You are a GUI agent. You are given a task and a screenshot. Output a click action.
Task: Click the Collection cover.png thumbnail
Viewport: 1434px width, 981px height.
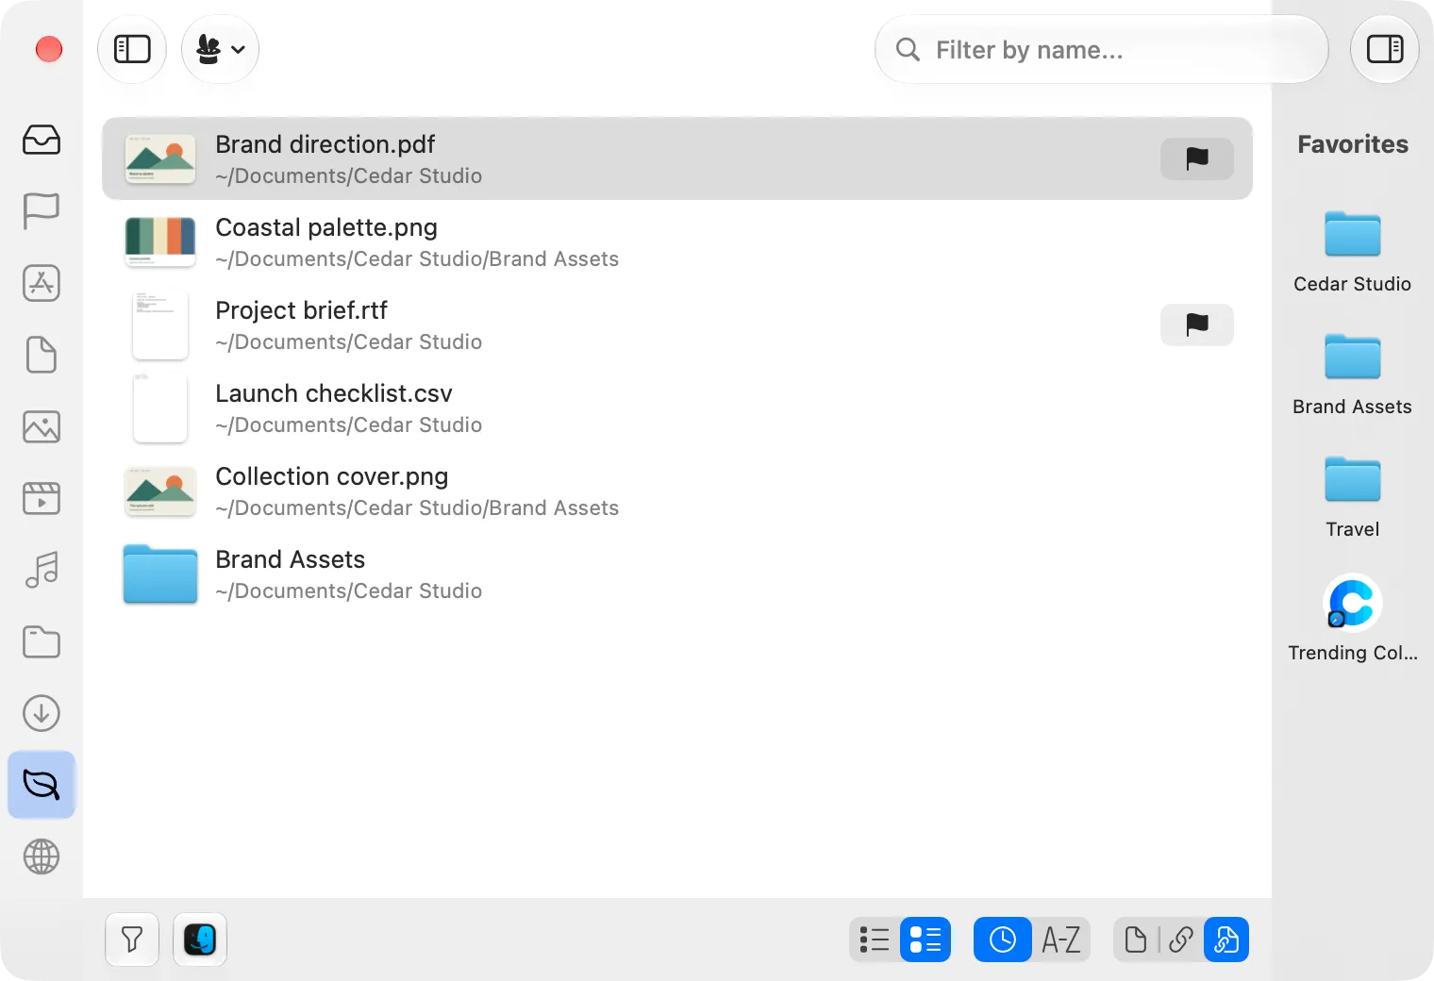point(160,490)
